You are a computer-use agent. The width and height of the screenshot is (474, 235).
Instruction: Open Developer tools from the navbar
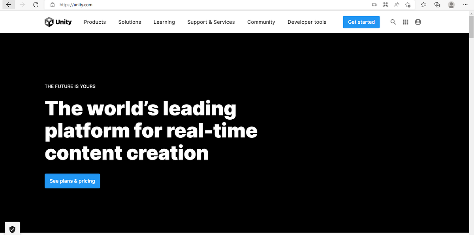[x=307, y=22]
